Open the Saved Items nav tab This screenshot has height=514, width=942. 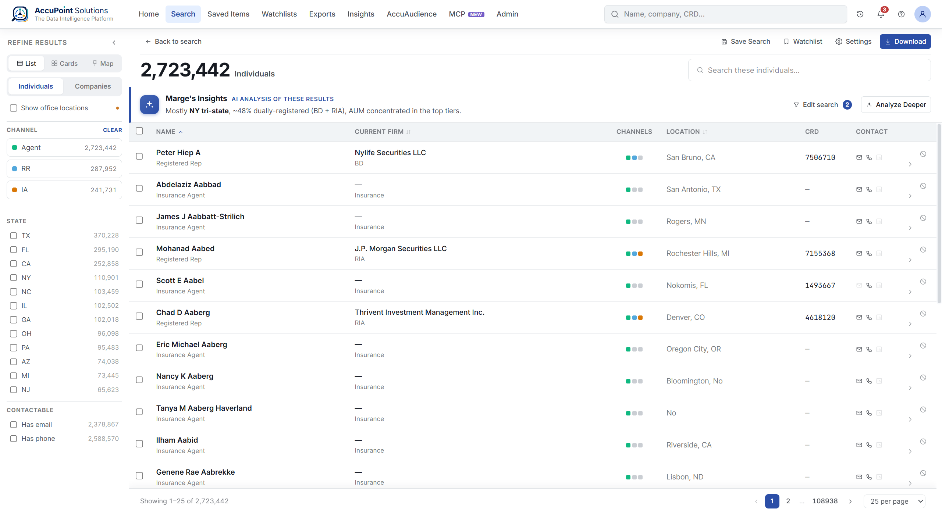228,14
